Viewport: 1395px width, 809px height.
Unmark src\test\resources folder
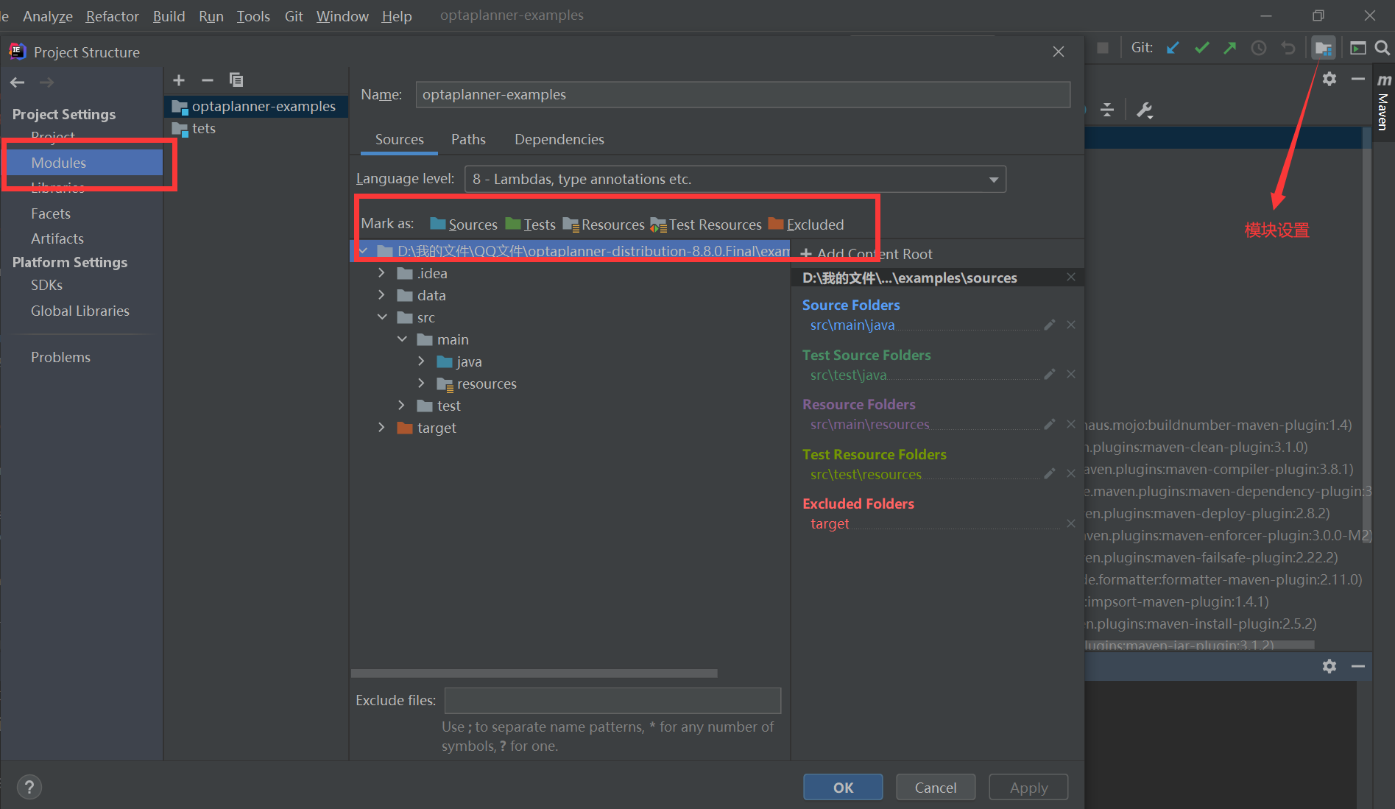pyautogui.click(x=1071, y=473)
